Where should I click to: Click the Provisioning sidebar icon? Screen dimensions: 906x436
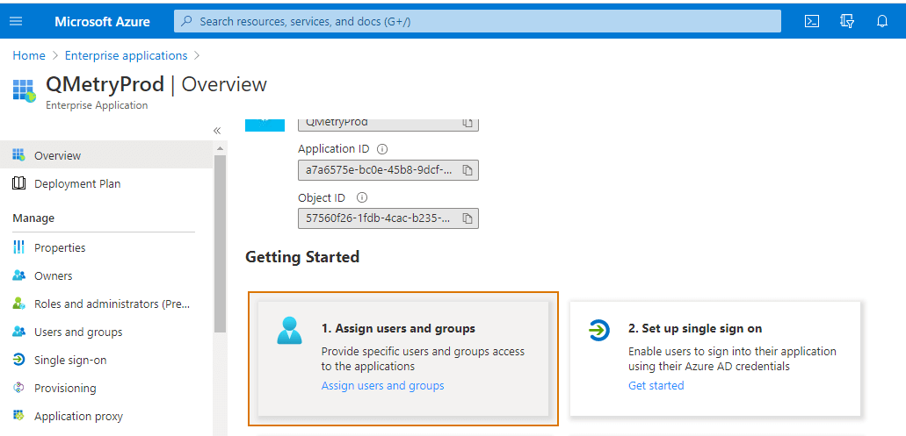tap(19, 388)
